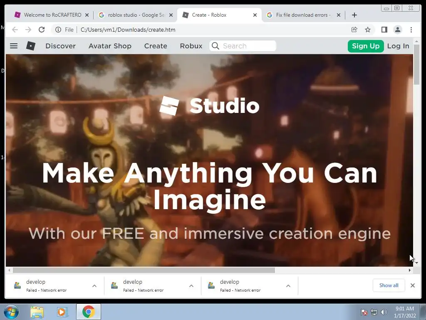Go back with browser back arrow
This screenshot has width=426, height=320.
pyautogui.click(x=15, y=30)
